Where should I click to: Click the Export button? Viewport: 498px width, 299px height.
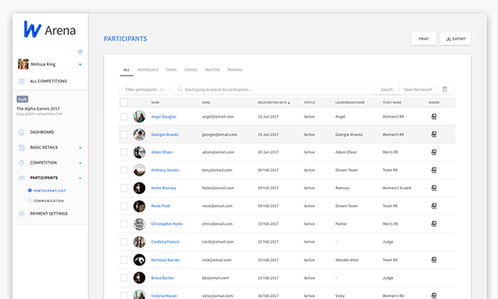(x=456, y=38)
